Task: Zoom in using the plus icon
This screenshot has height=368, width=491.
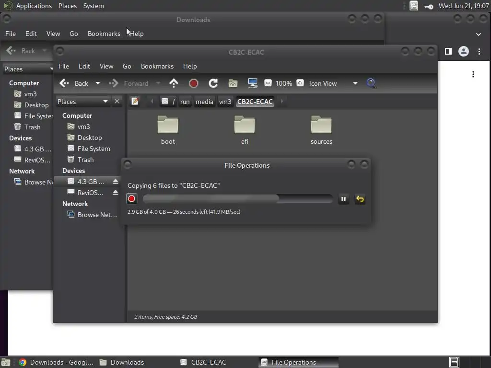Action: click(300, 83)
